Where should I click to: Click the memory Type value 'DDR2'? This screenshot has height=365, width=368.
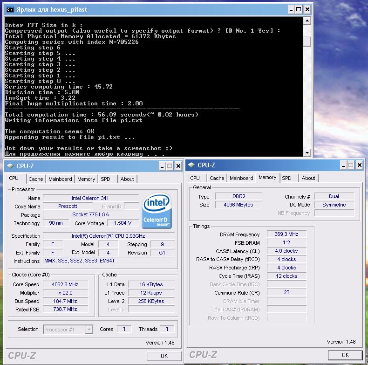(x=239, y=196)
